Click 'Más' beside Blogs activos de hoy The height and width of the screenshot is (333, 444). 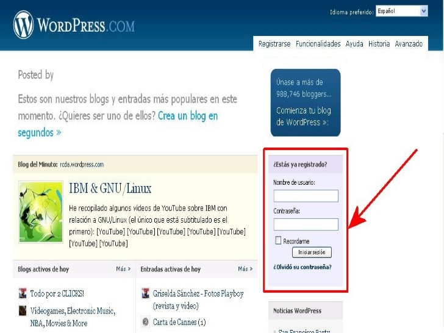(x=123, y=269)
